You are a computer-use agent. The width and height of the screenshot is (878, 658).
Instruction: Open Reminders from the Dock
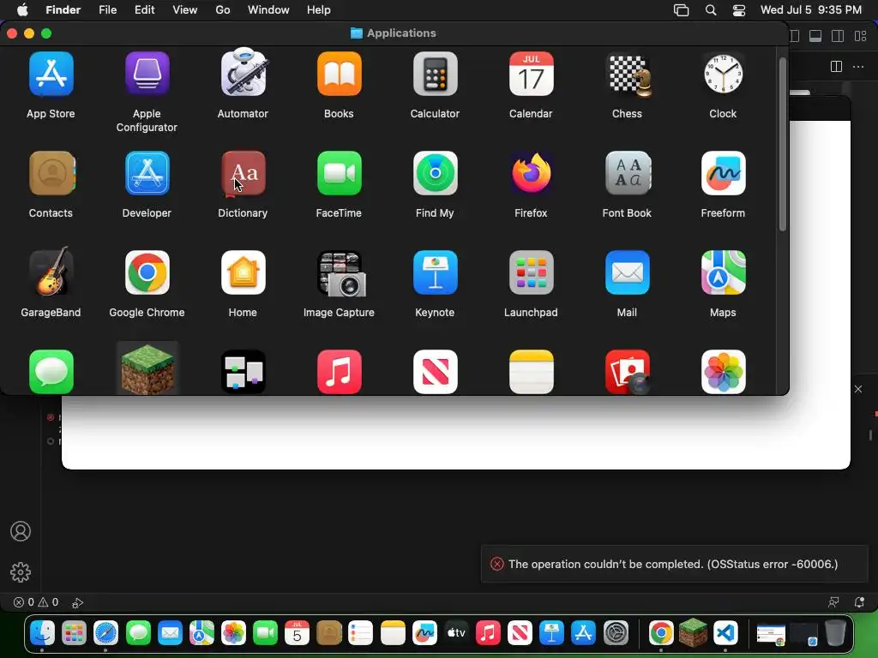[x=361, y=633]
